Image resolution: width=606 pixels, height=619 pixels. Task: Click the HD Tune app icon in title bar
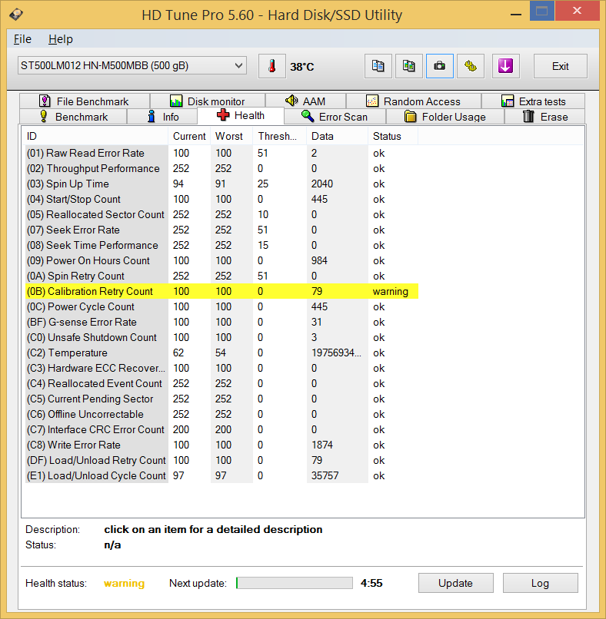pyautogui.click(x=16, y=15)
